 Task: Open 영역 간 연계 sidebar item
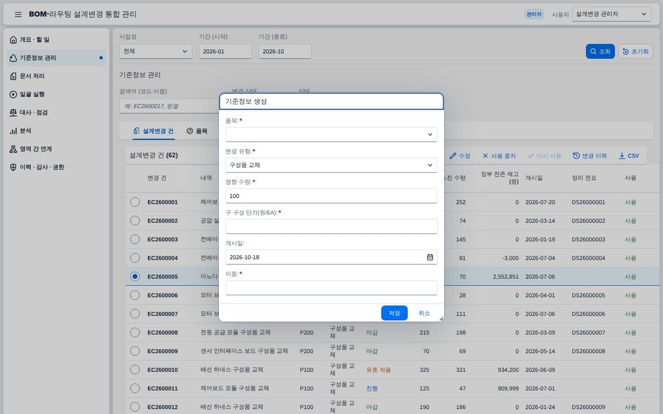coord(56,149)
